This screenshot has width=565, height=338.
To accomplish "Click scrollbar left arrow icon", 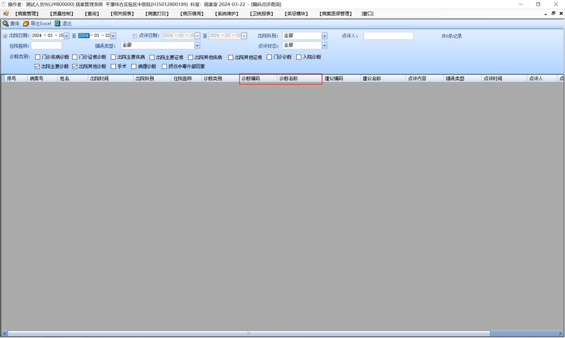I will pos(4,333).
